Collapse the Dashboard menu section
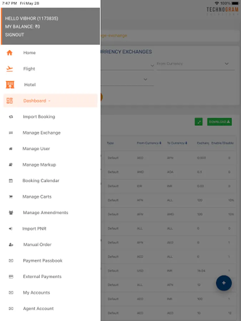 click(x=50, y=101)
